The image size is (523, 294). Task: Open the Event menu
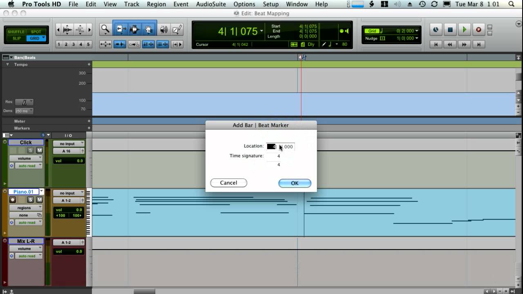(181, 4)
